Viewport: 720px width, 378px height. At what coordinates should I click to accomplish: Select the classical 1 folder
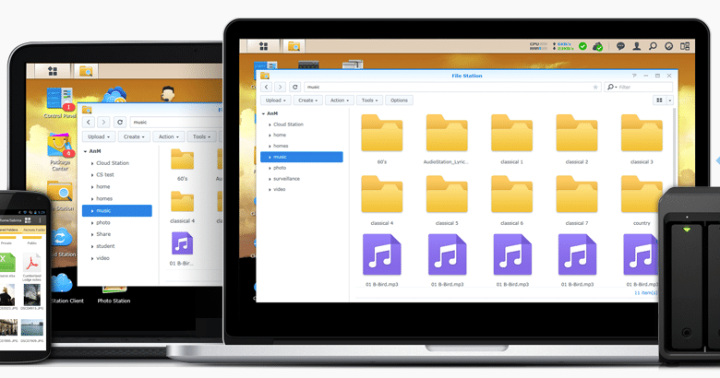point(511,139)
